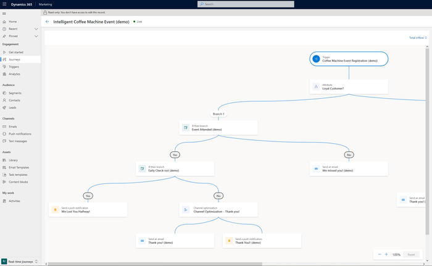Click the Thank You!! push notification bell icon

pos(229,241)
